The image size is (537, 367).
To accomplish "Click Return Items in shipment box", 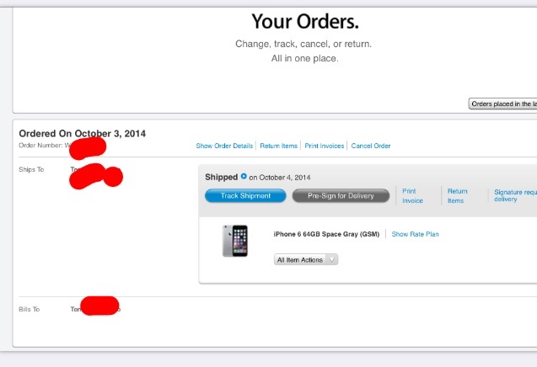I will (x=457, y=195).
